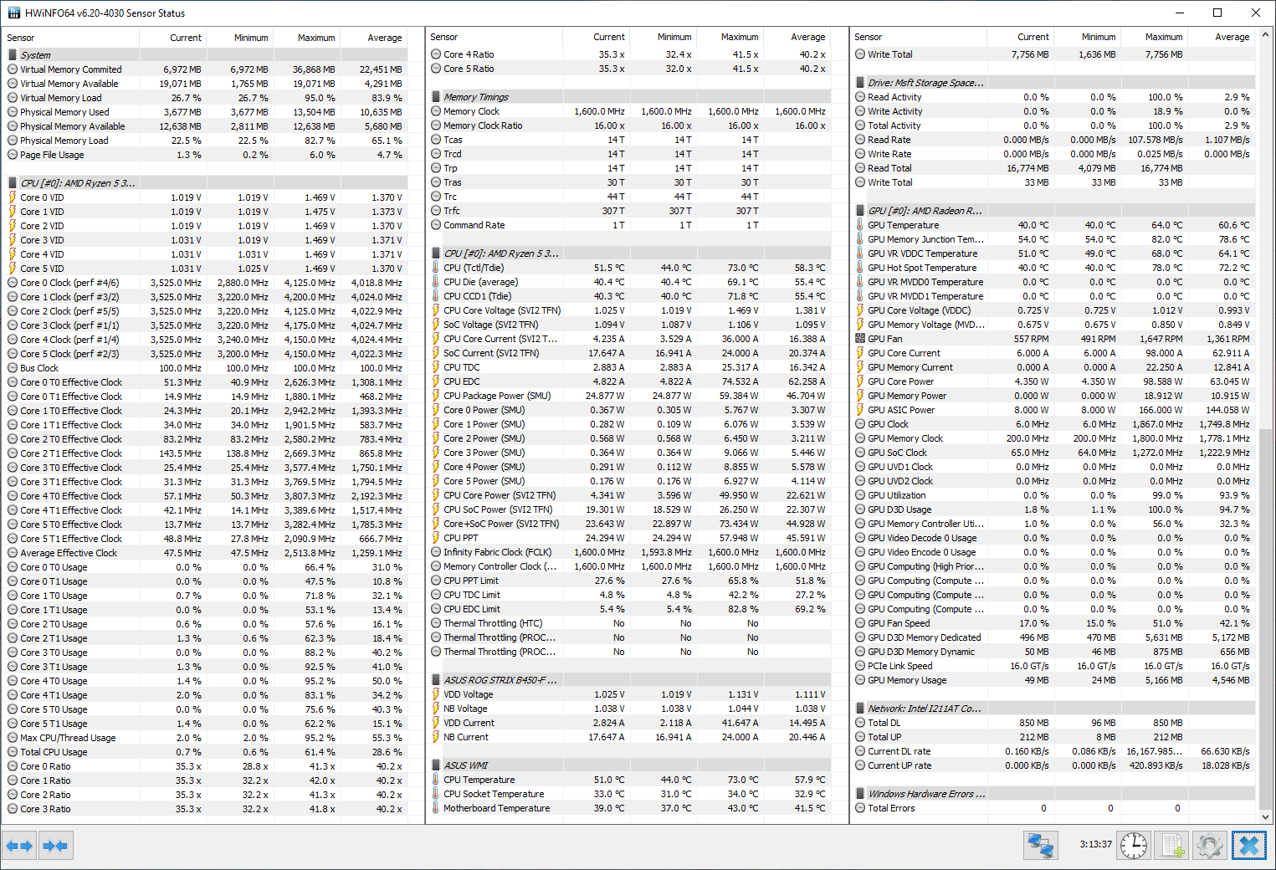The image size is (1276, 870).
Task: Select the ASUS WMI section header
Action: point(465,765)
